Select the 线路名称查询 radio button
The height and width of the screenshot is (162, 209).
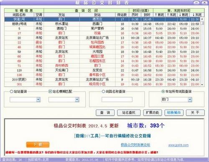tap(103, 91)
